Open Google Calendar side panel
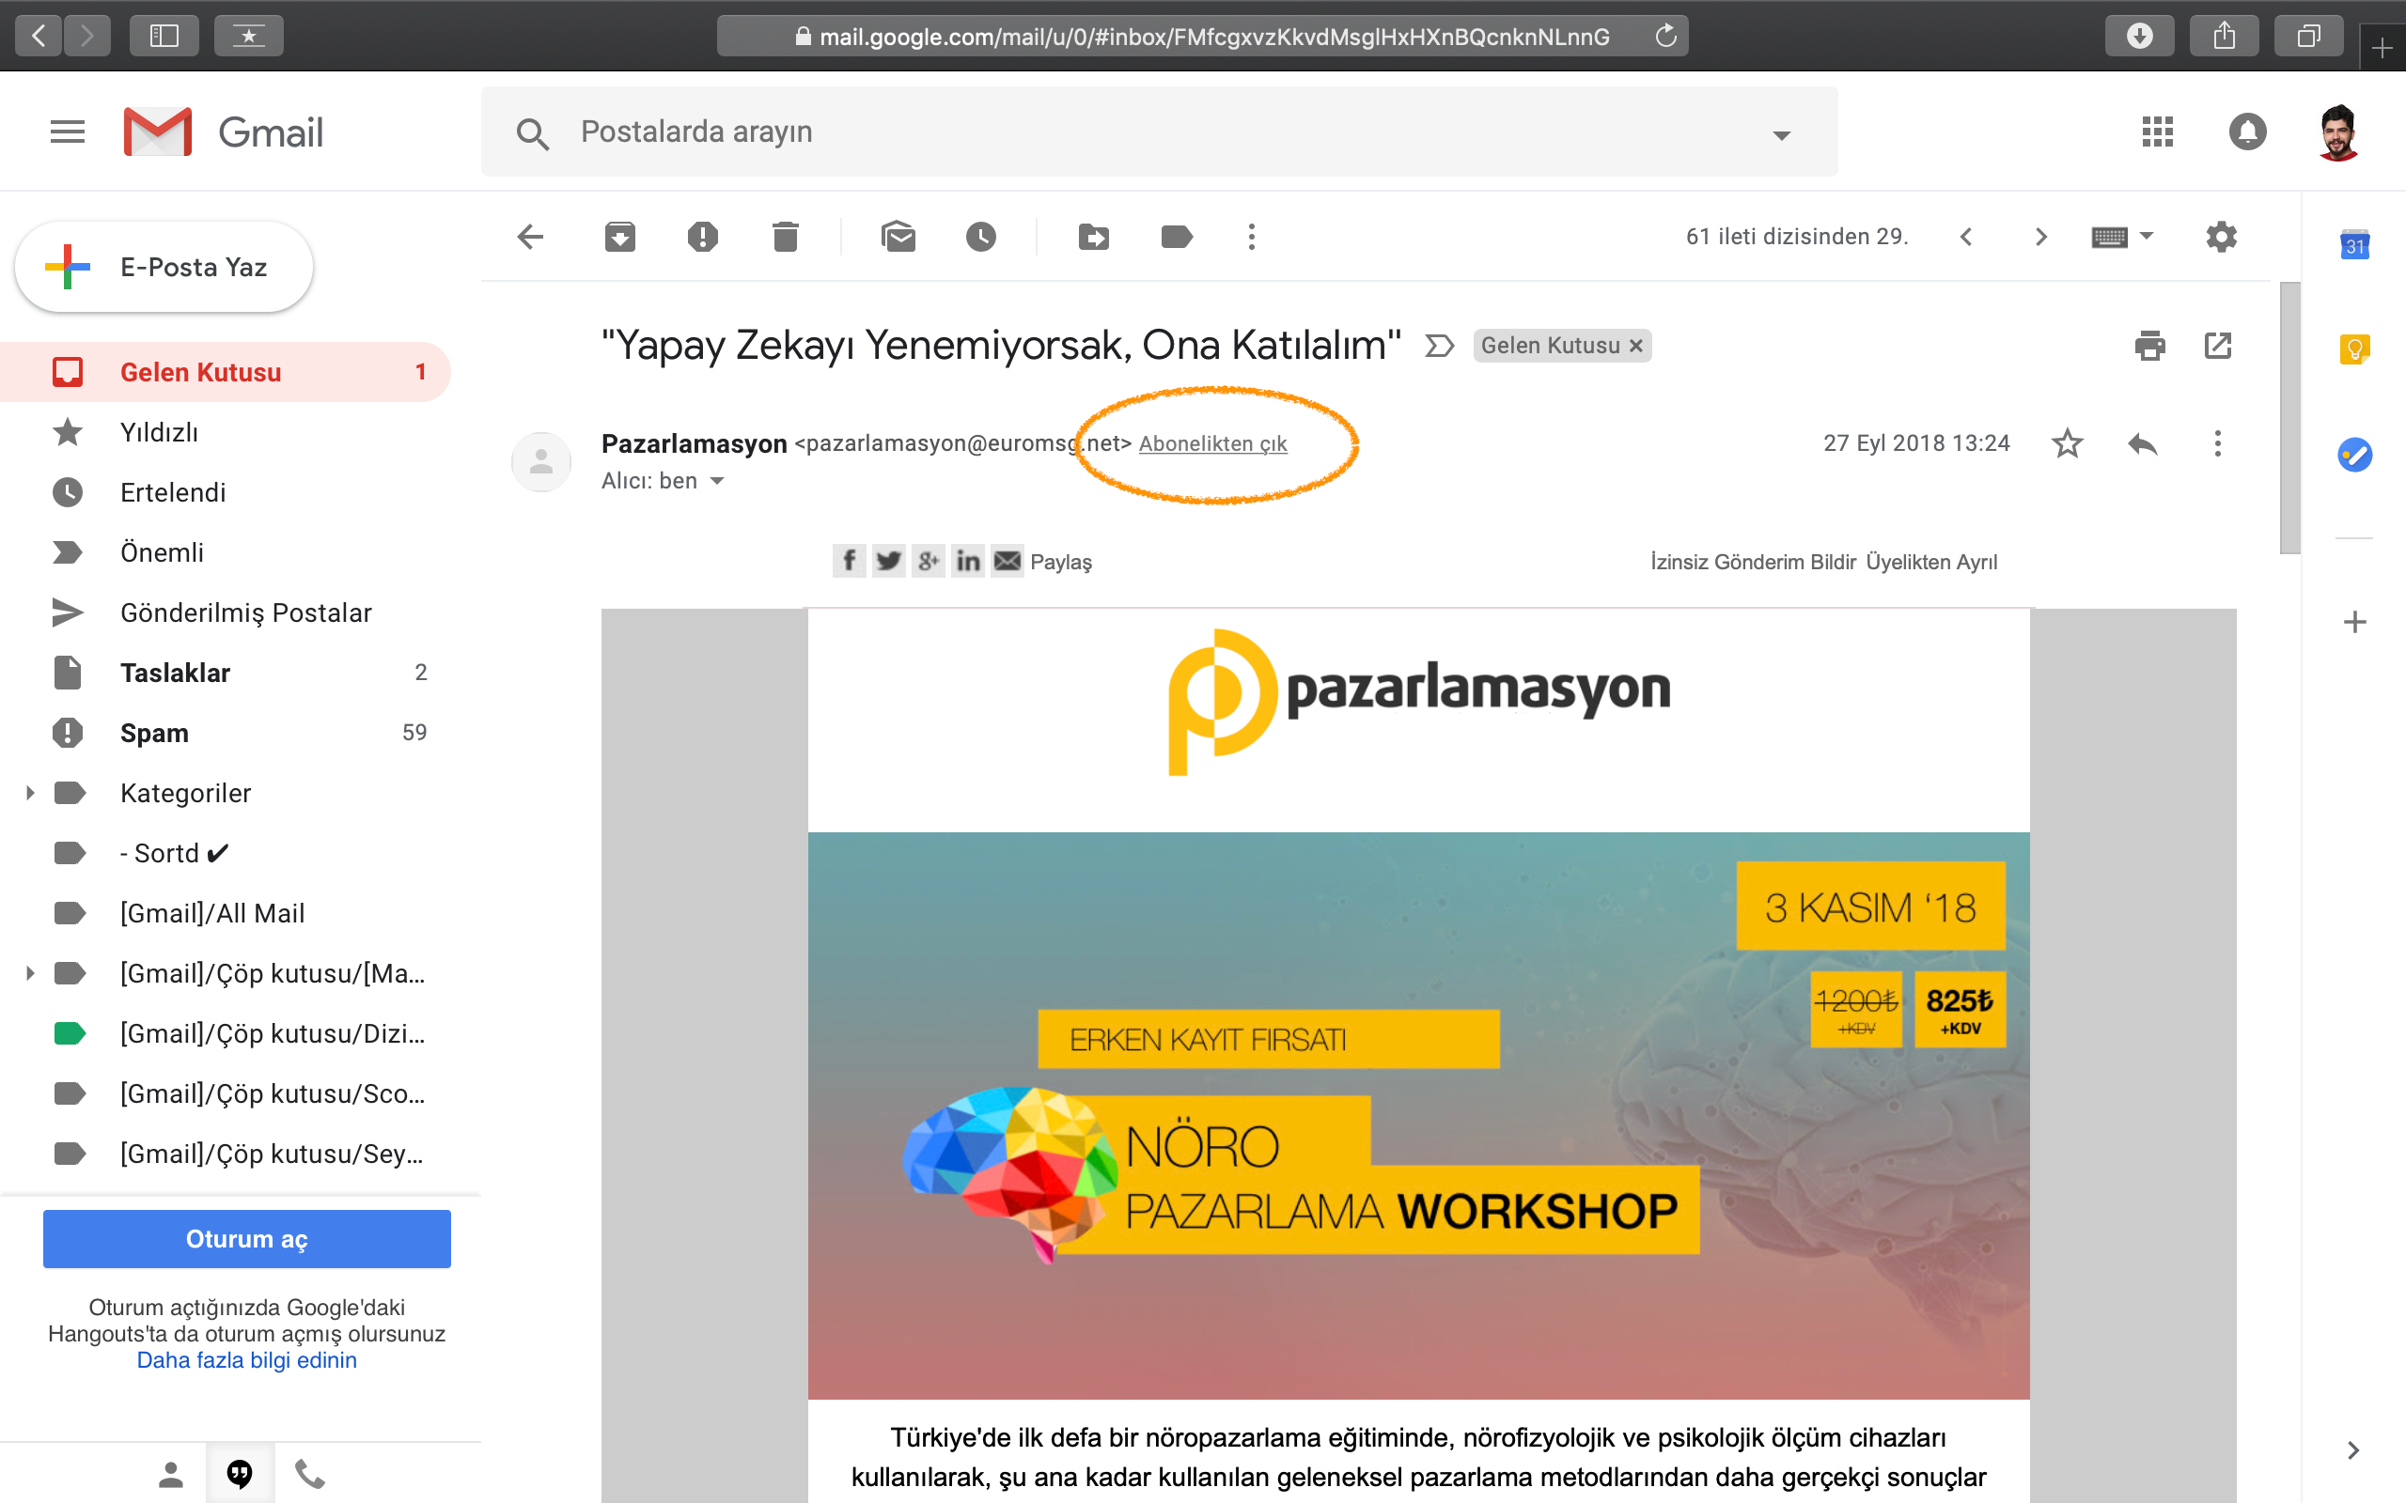Viewport: 2406px width, 1503px height. (x=2354, y=243)
